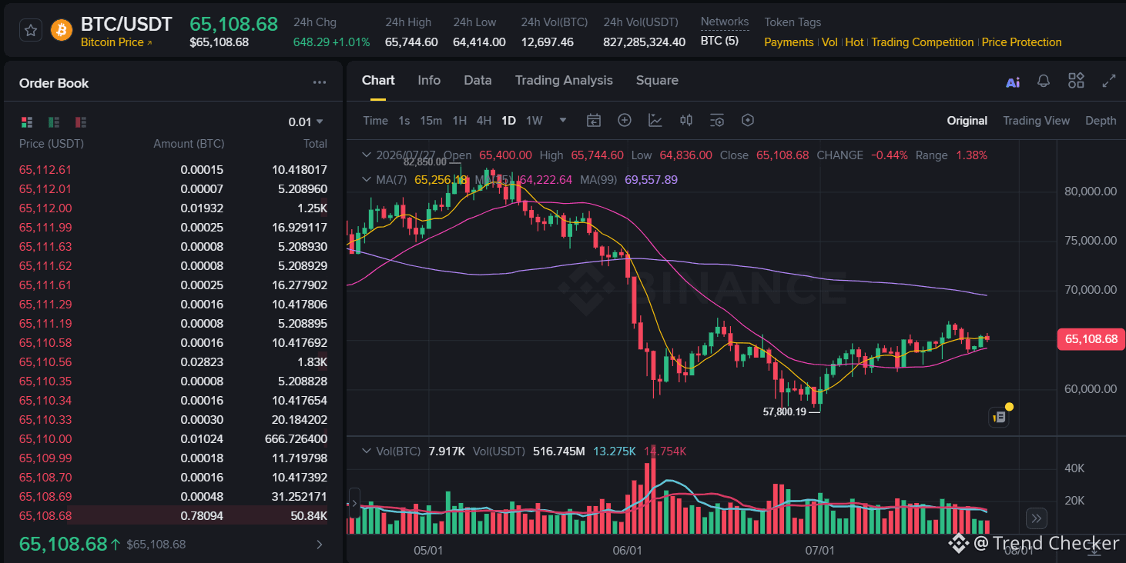Open more intervals dropdown after 1W
The height and width of the screenshot is (563, 1126).
pos(563,120)
